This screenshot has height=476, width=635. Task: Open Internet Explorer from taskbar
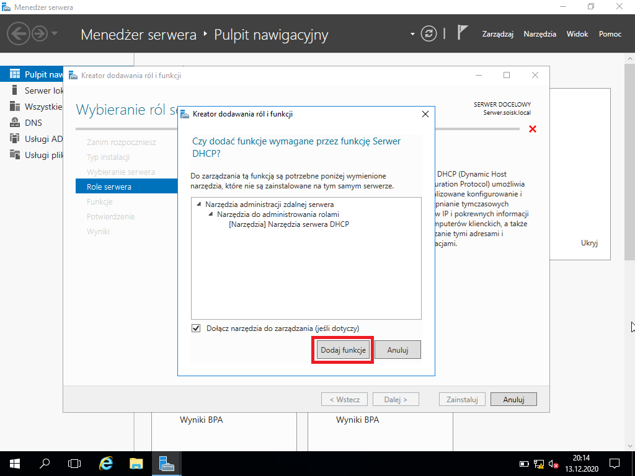[x=105, y=464]
